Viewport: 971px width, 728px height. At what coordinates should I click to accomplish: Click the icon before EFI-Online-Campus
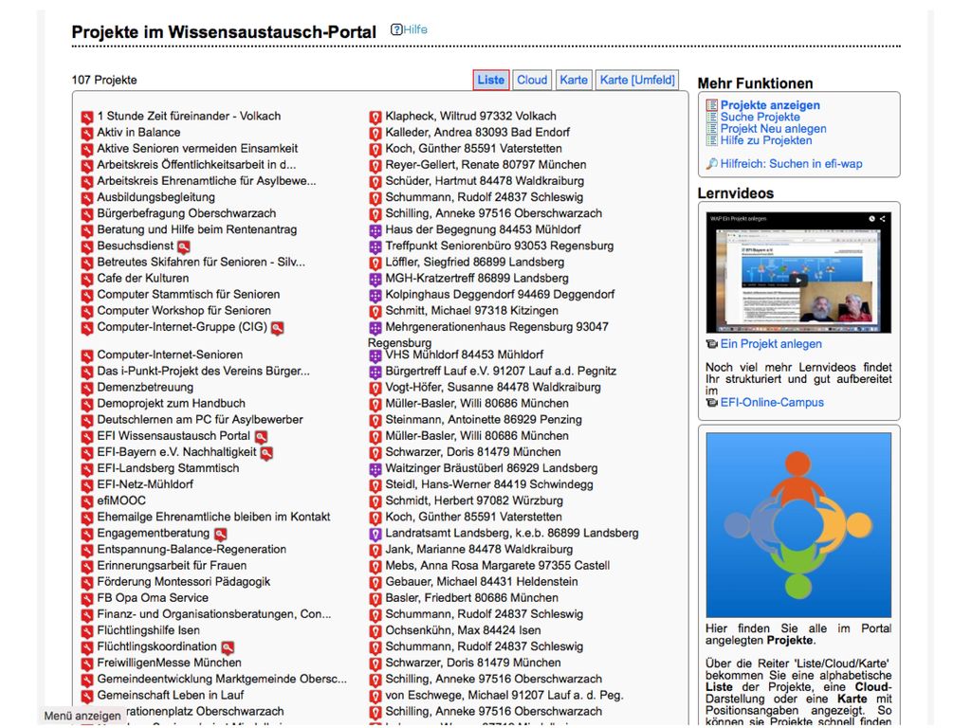pos(711,403)
